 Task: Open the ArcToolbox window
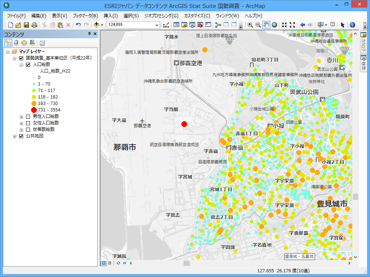(x=200, y=25)
